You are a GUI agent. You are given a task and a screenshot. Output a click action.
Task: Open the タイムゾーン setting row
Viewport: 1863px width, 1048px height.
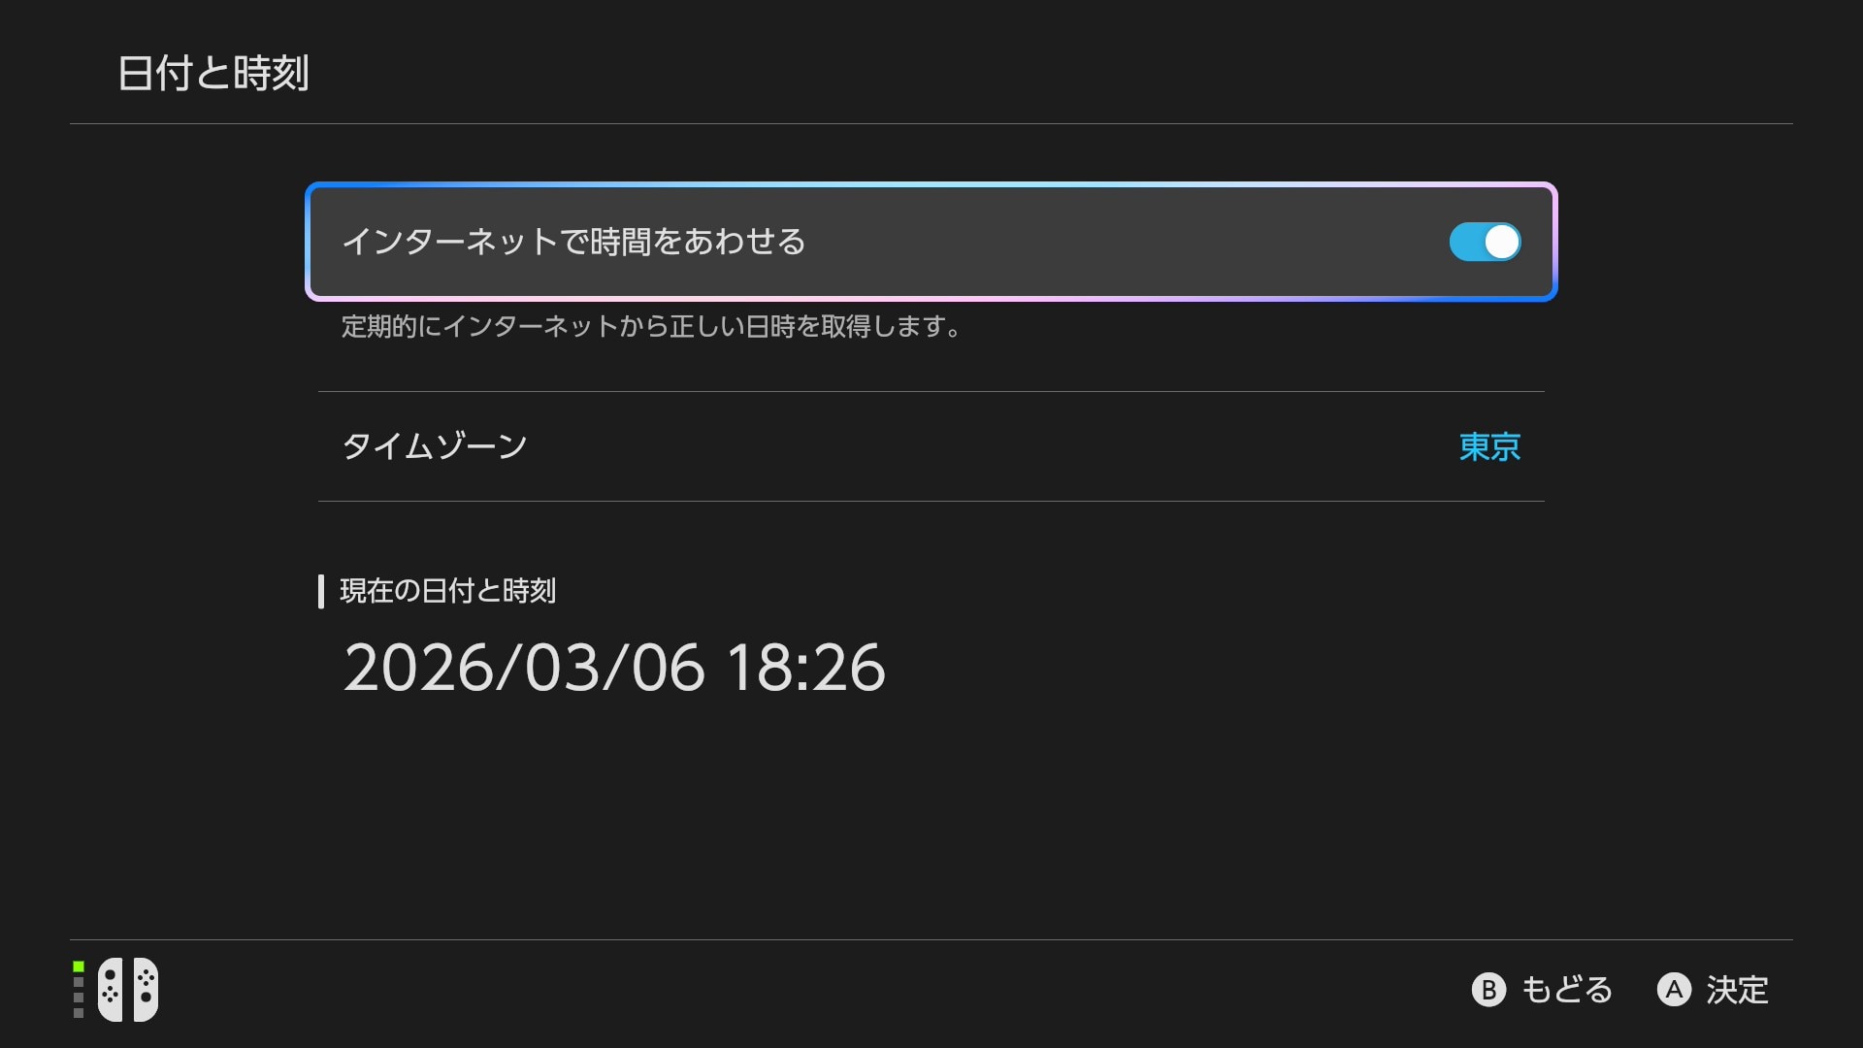[435, 446]
